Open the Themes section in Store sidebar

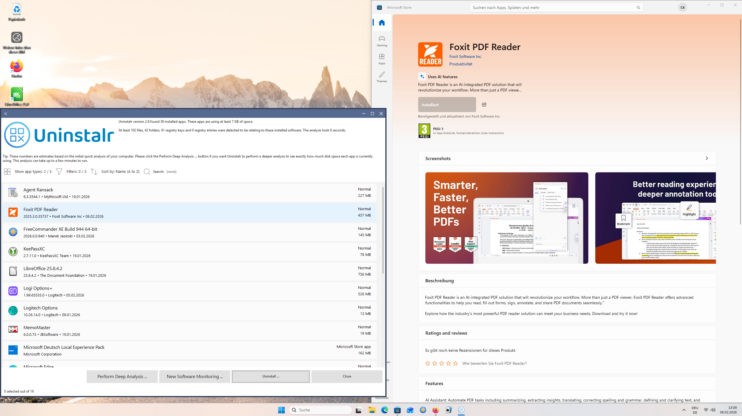click(382, 77)
